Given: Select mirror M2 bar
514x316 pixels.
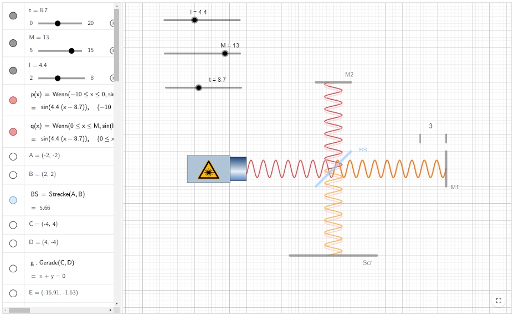Looking at the screenshot, I should click(333, 82).
